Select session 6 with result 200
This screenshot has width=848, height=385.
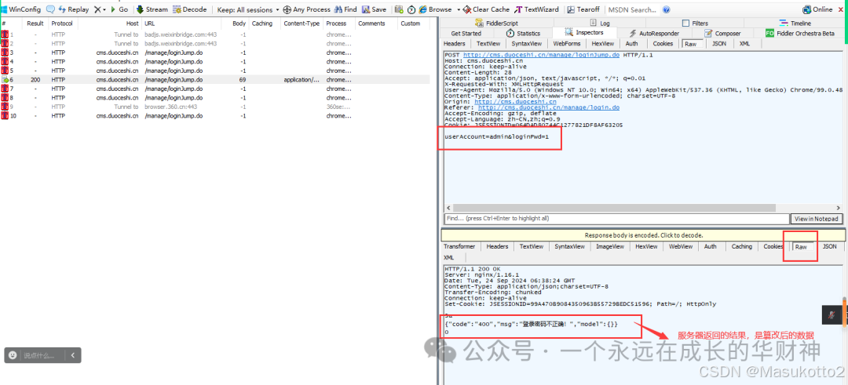click(x=215, y=80)
